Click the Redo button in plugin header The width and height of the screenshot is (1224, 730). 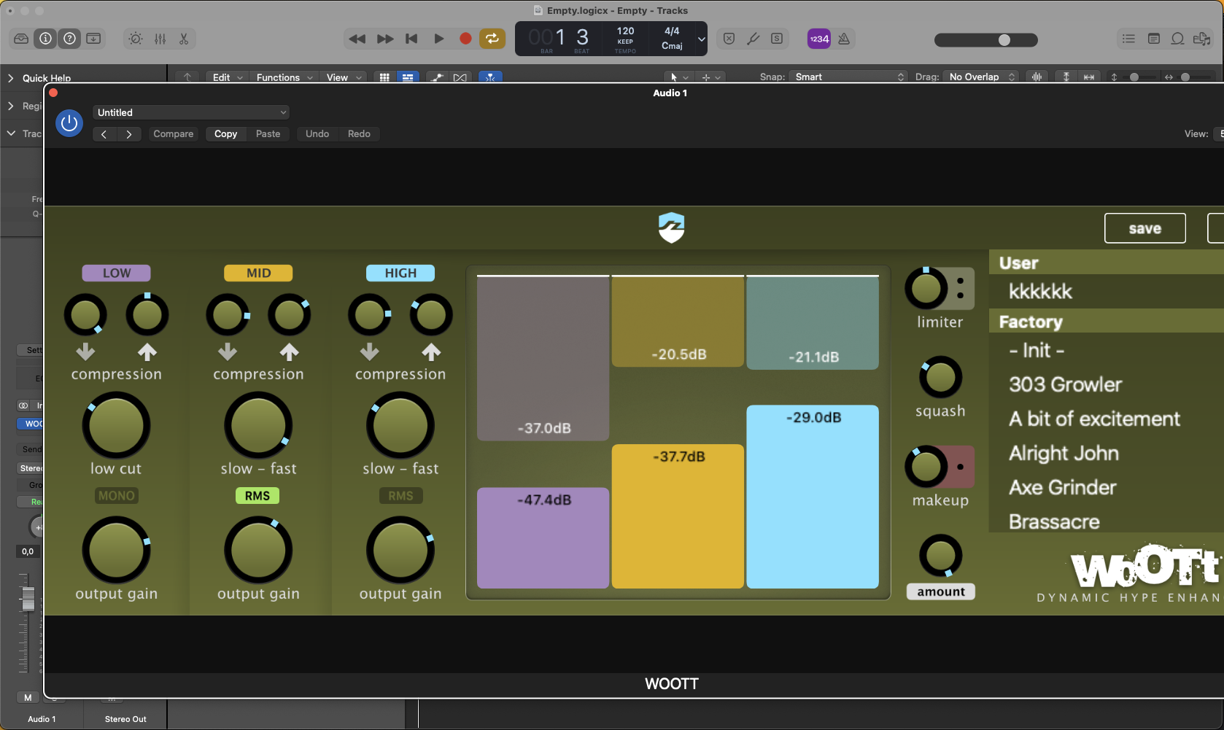coord(359,134)
